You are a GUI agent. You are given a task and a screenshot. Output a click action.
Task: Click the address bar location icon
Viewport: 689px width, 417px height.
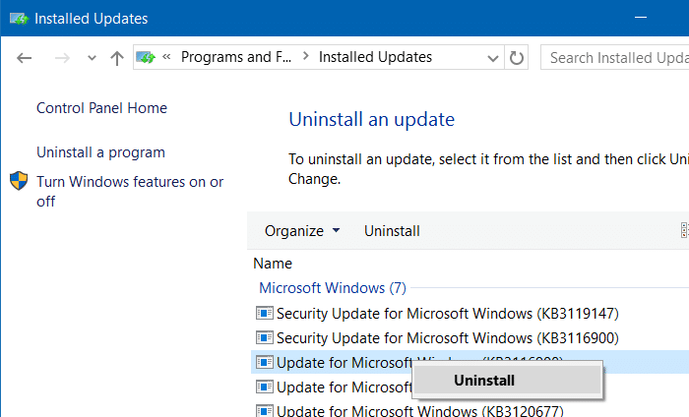tap(146, 57)
